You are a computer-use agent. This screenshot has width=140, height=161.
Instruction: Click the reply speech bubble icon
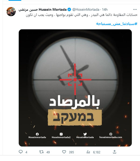pyautogui.click(x=21, y=152)
